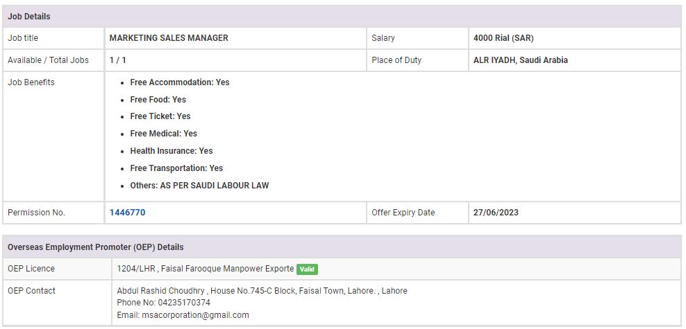Screen dimensions: 686x329
Task: Select the MARKETING SALES MANAGER job title
Action: pos(169,38)
